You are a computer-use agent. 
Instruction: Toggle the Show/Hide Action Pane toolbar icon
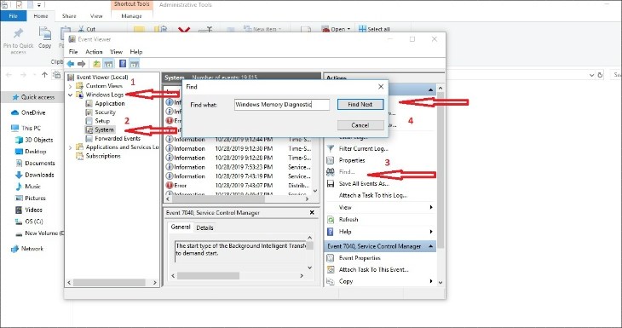[x=134, y=64]
